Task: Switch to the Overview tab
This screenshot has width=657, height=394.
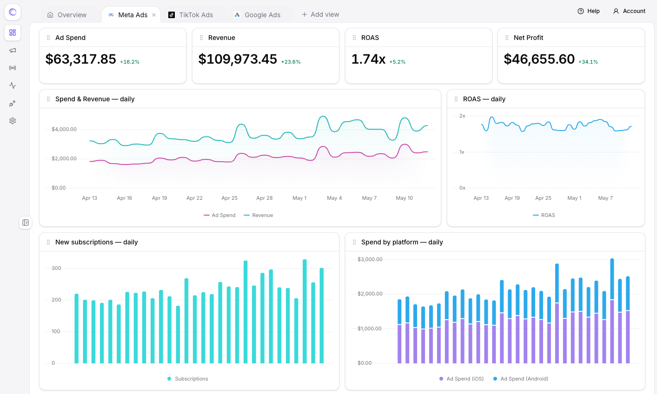Action: pos(67,15)
